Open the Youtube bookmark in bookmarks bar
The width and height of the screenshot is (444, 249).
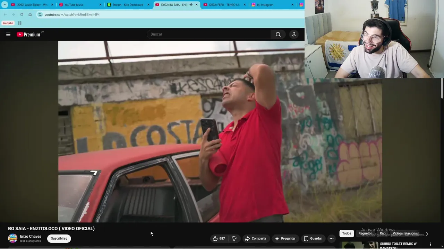pos(8,23)
